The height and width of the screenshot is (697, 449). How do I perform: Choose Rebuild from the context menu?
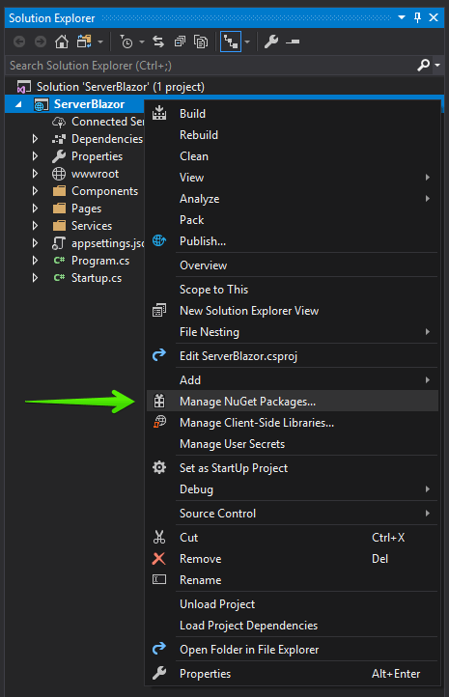pyautogui.click(x=294, y=135)
